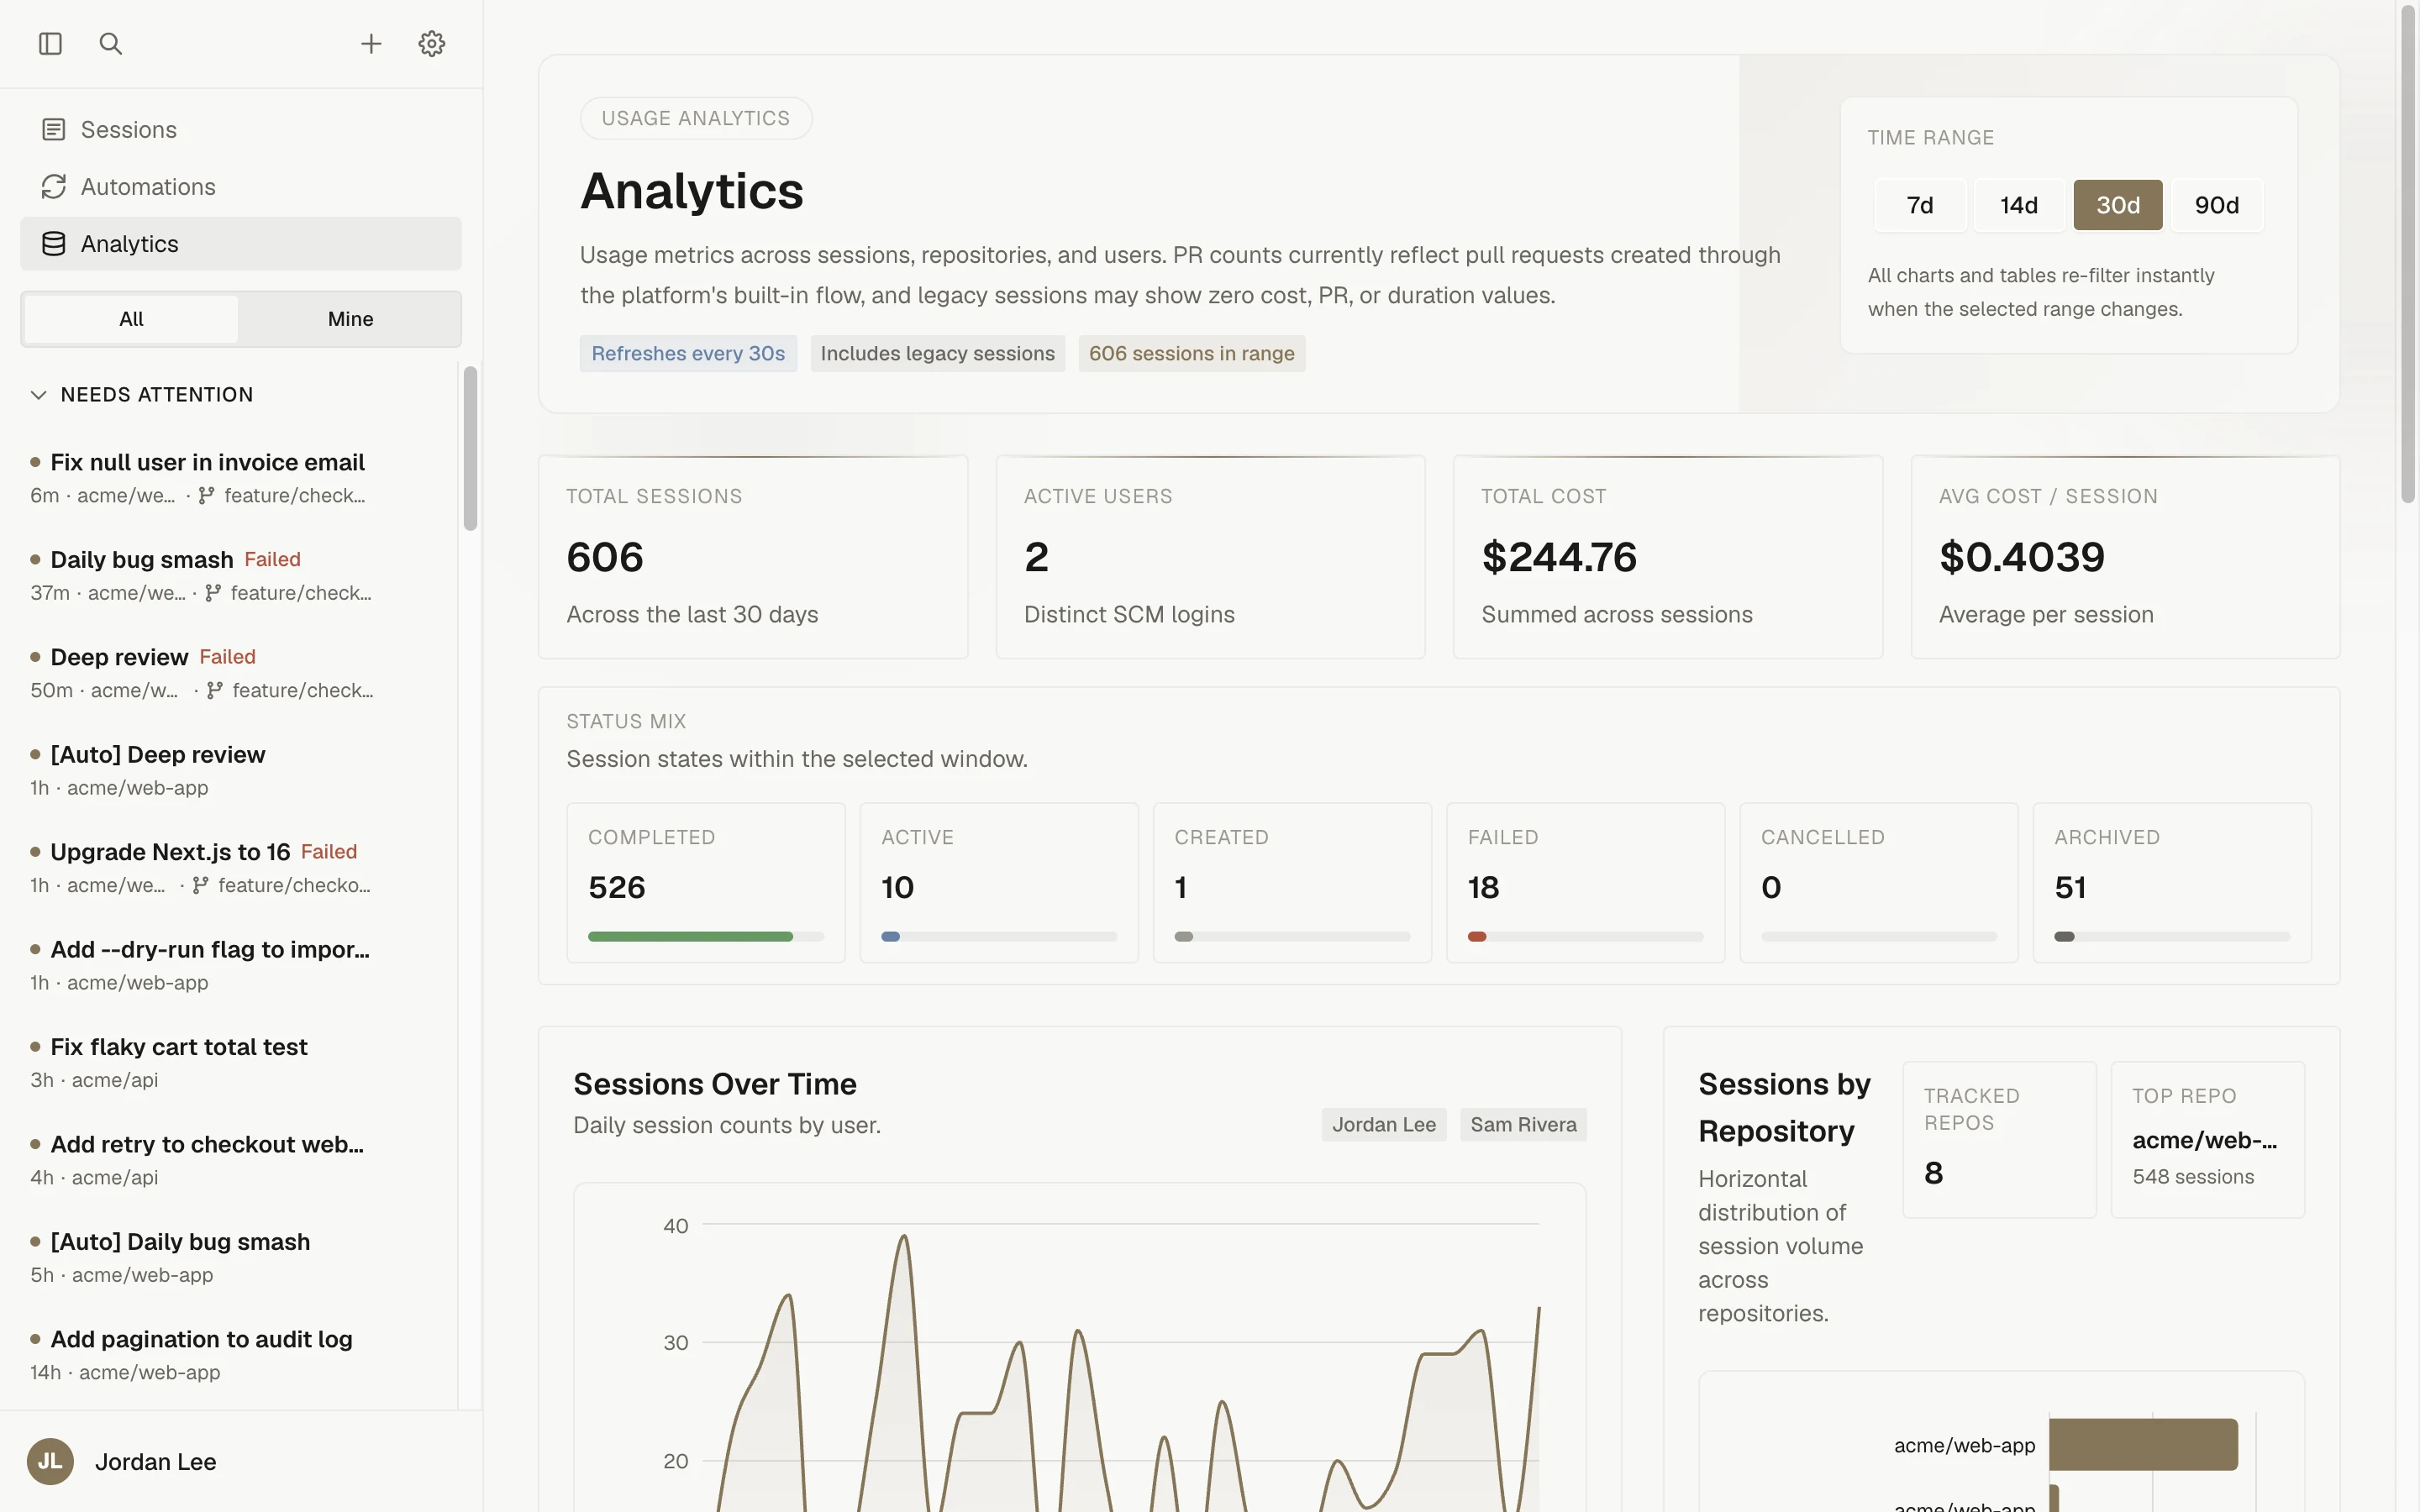This screenshot has width=2420, height=1512.
Task: Click the Avg Cost $0.4039 value
Action: click(2021, 557)
